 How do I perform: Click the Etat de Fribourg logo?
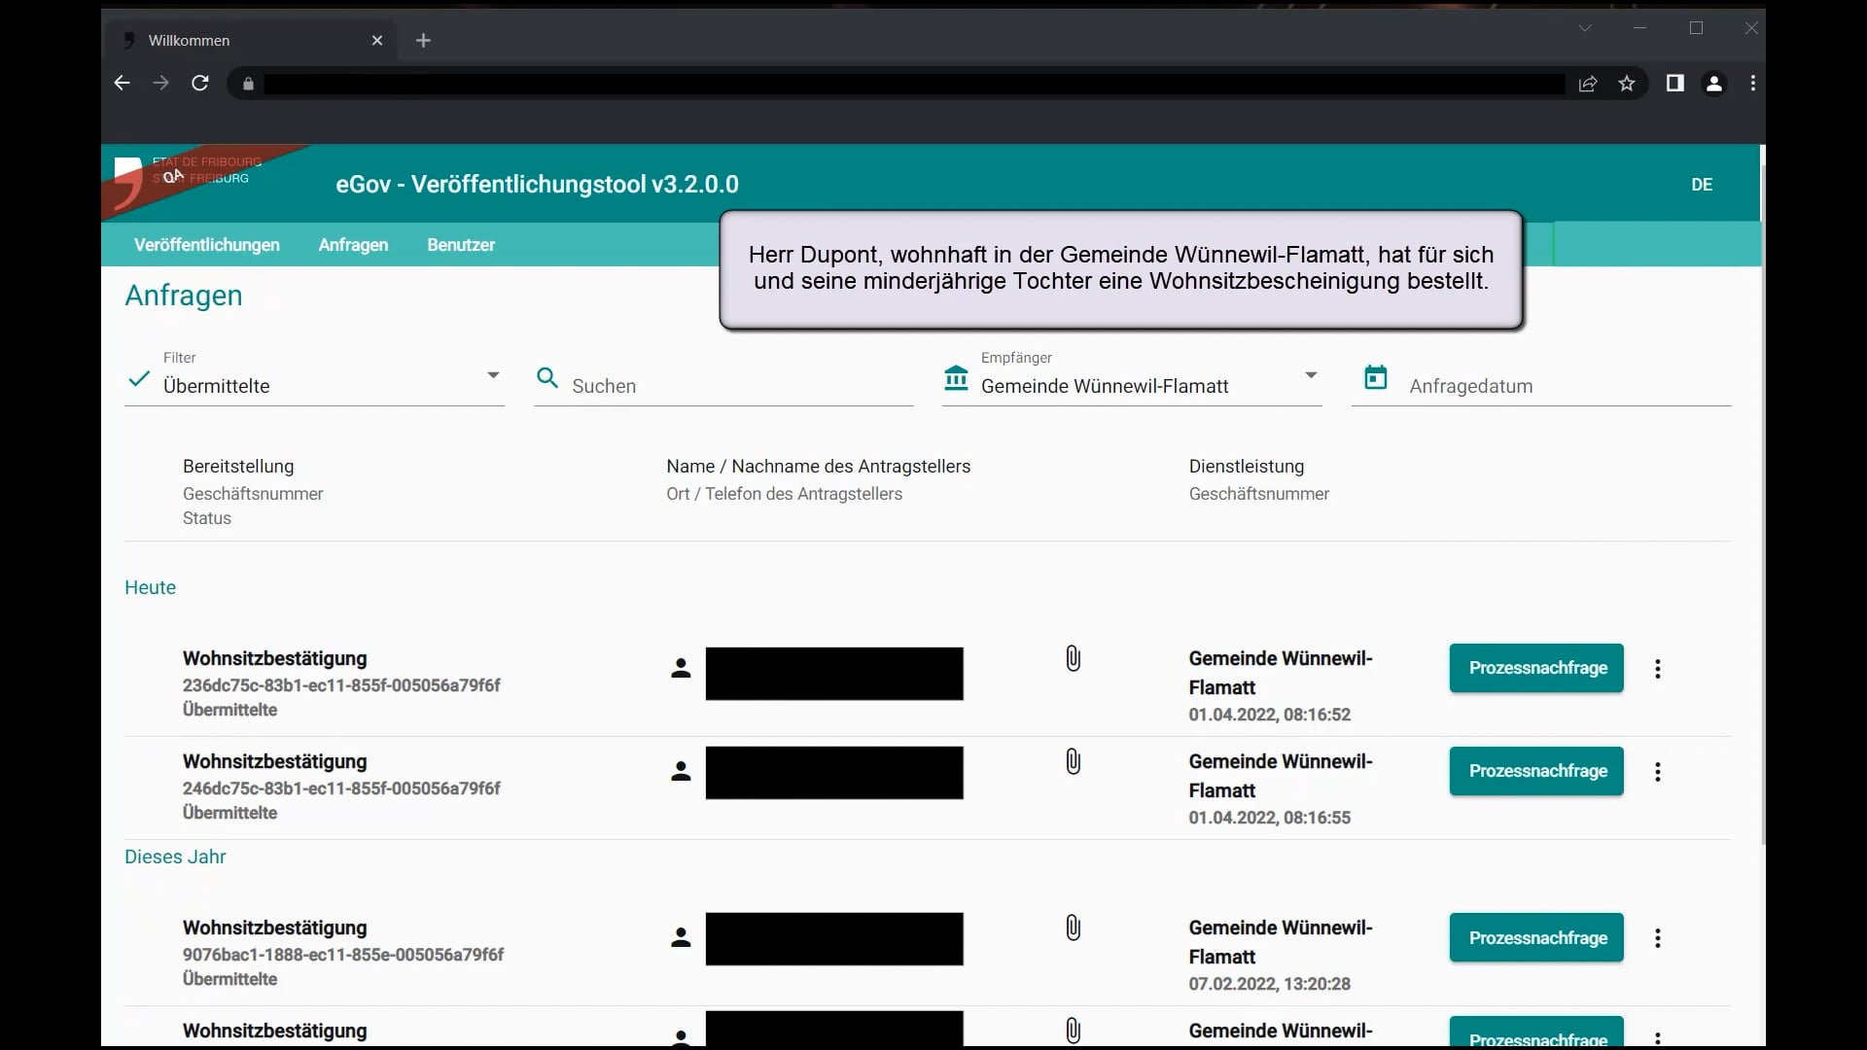[190, 182]
